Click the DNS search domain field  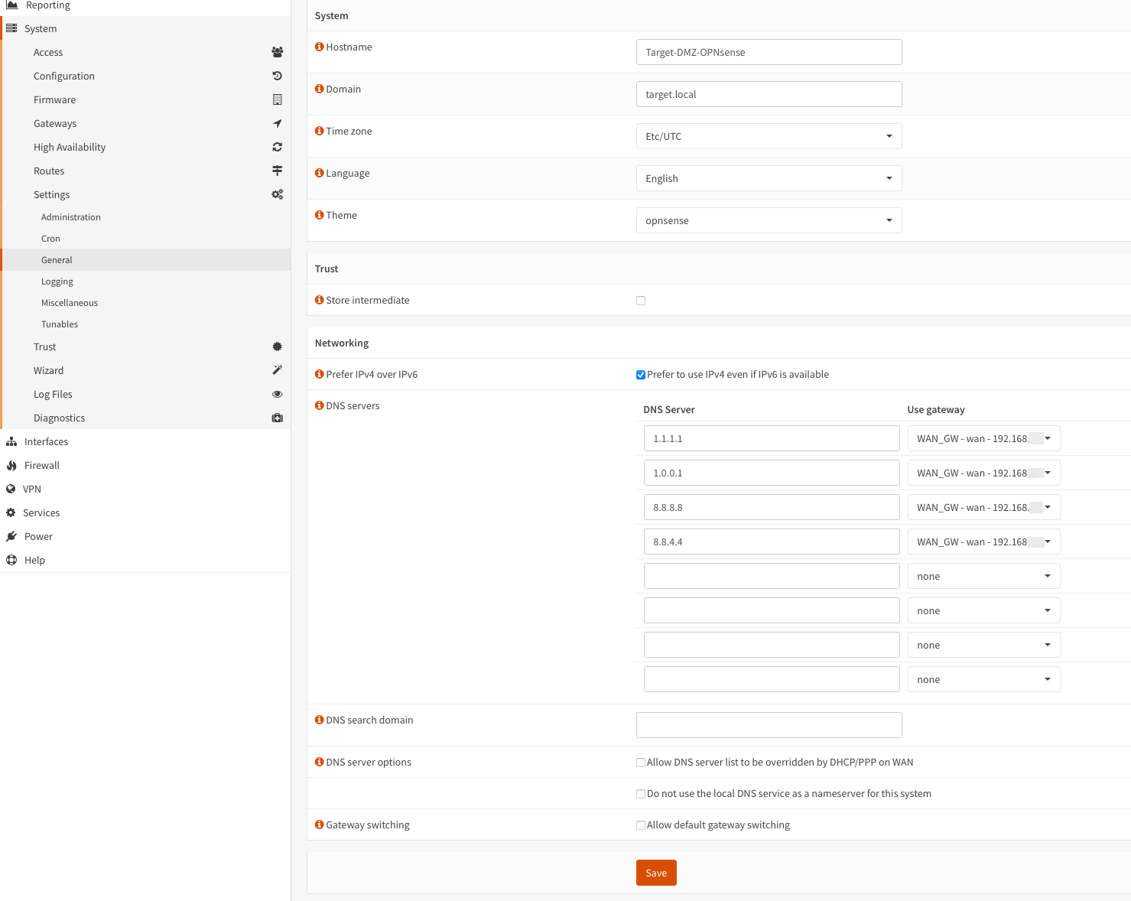tap(769, 725)
